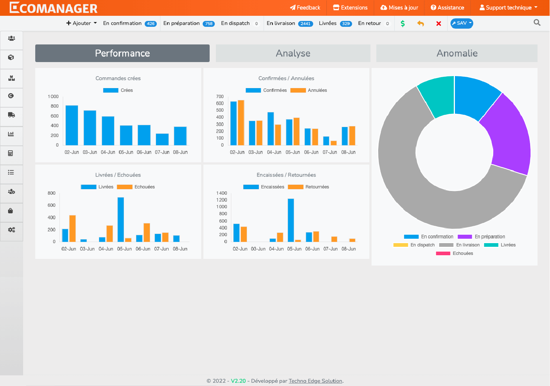Expand the Ajouter dropdown
Image resolution: width=550 pixels, height=386 pixels.
click(x=82, y=23)
